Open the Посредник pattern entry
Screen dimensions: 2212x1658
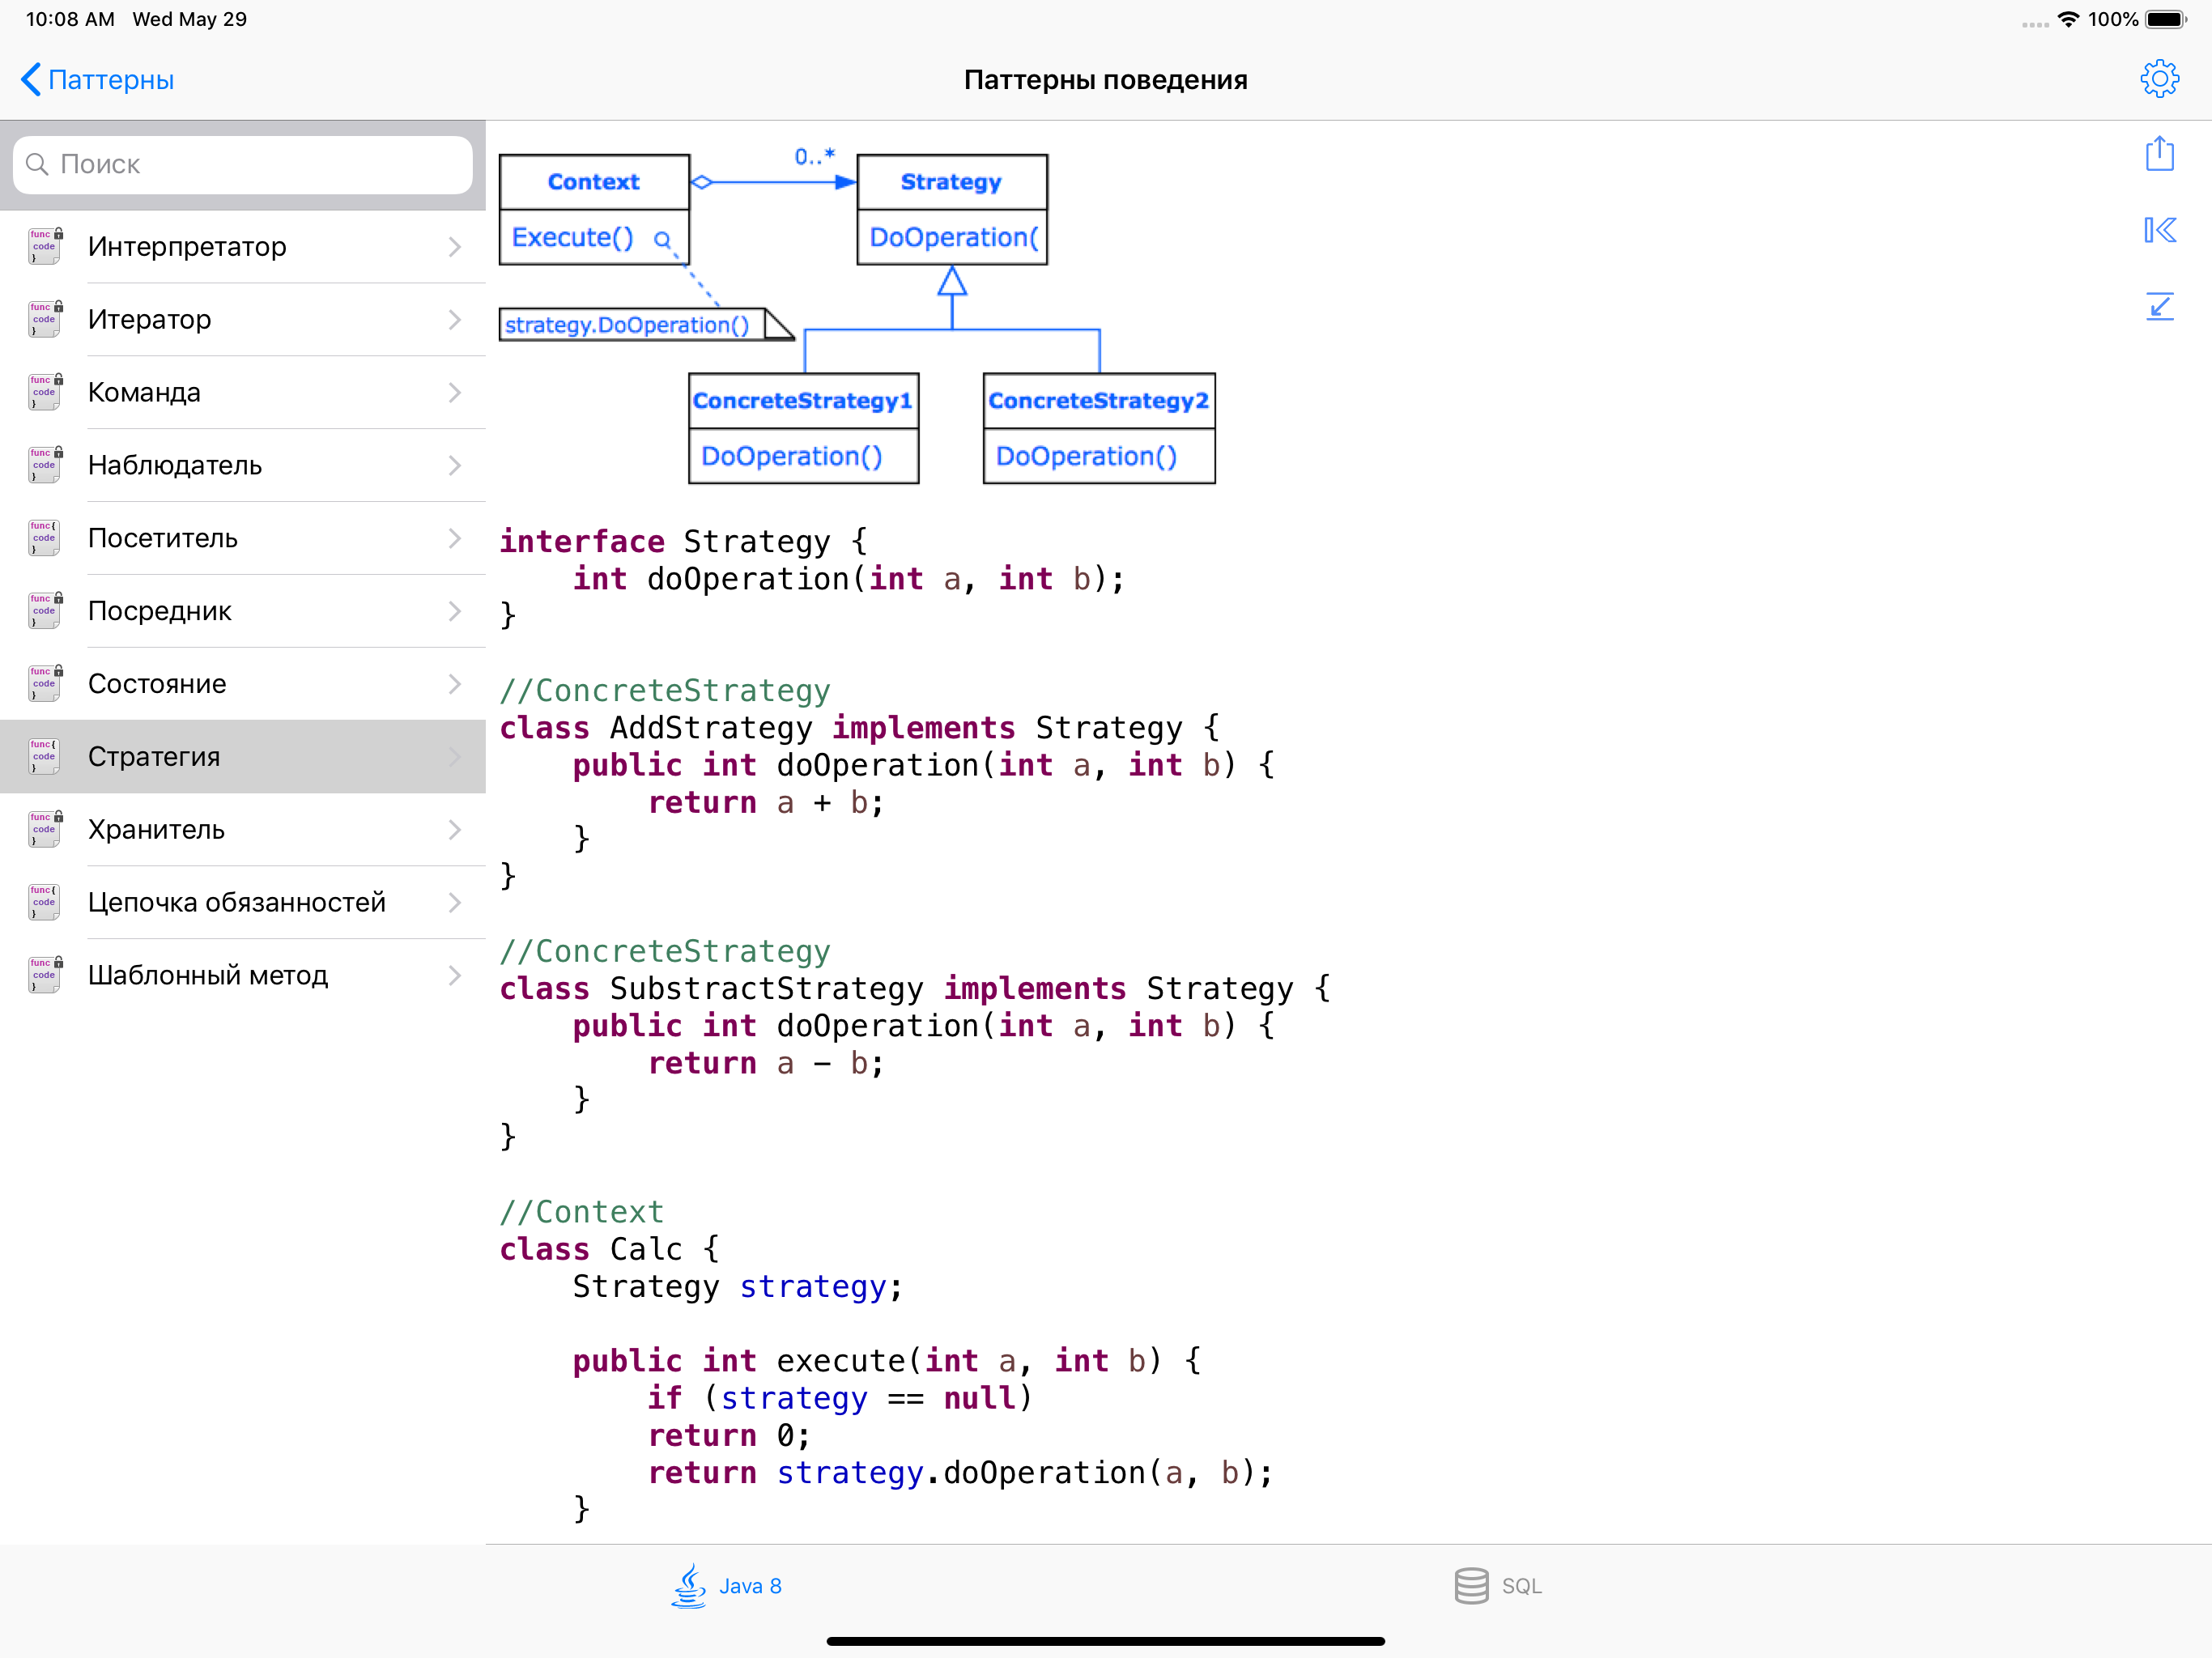click(x=160, y=611)
